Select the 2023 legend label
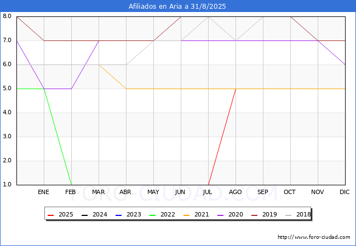The height and width of the screenshot is (246, 356). (134, 214)
